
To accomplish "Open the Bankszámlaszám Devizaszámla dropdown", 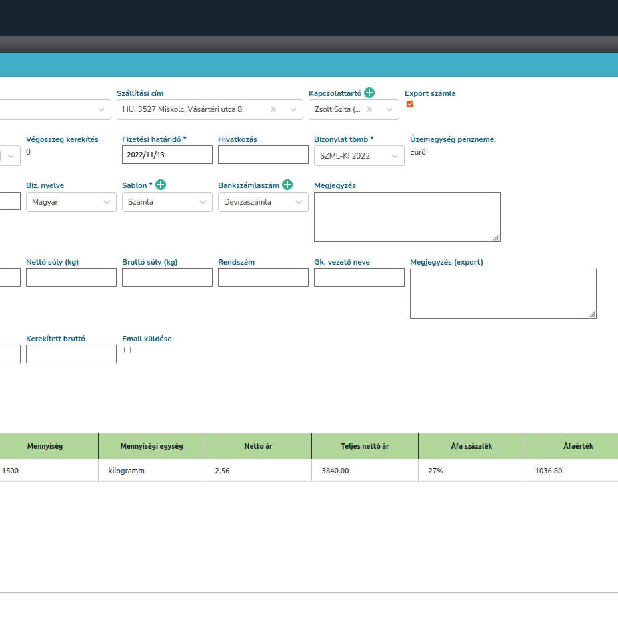I will pyautogui.click(x=298, y=202).
